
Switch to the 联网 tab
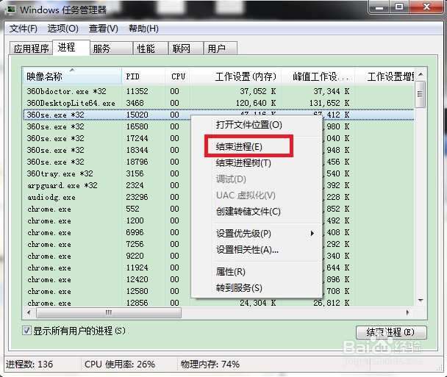pos(185,49)
